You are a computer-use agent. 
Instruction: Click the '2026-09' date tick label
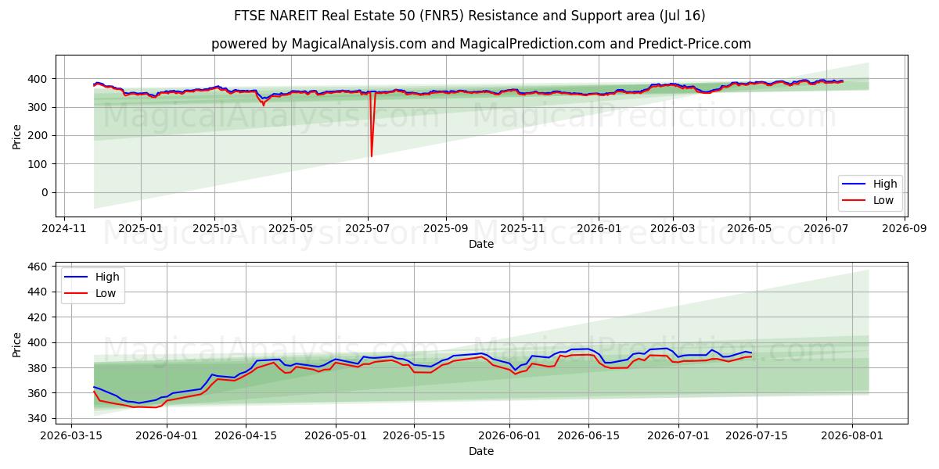pos(904,228)
